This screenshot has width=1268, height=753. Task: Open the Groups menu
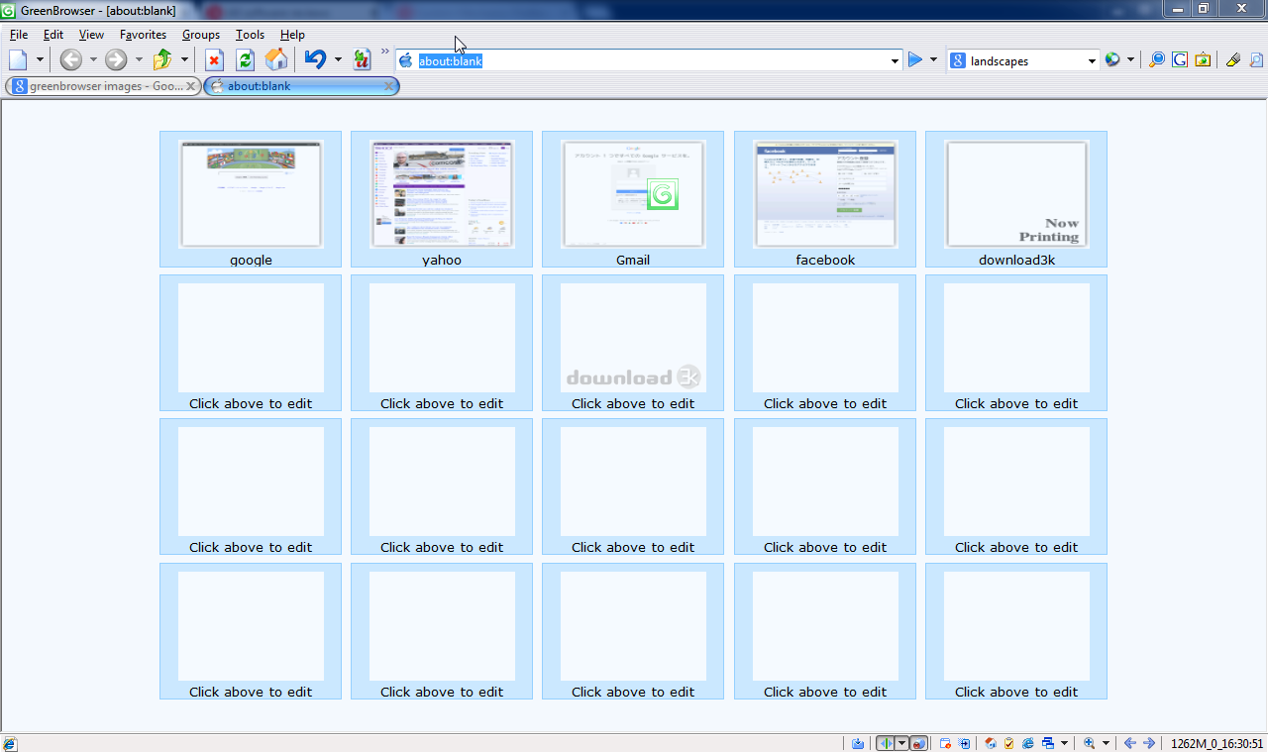pyautogui.click(x=201, y=35)
